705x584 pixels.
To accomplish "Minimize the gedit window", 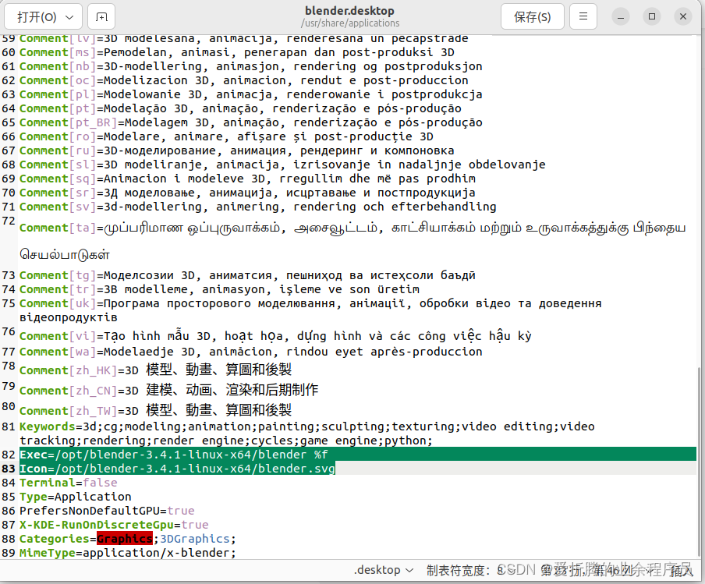I will point(621,17).
